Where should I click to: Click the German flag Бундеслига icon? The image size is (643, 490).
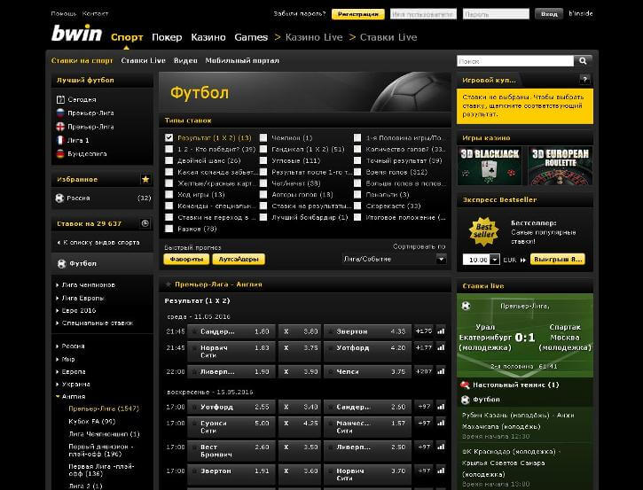pos(60,154)
